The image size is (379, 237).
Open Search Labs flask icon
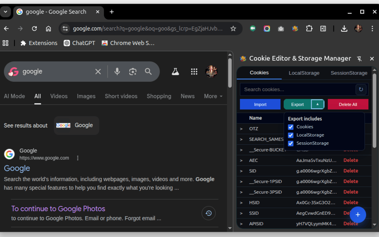point(175,71)
